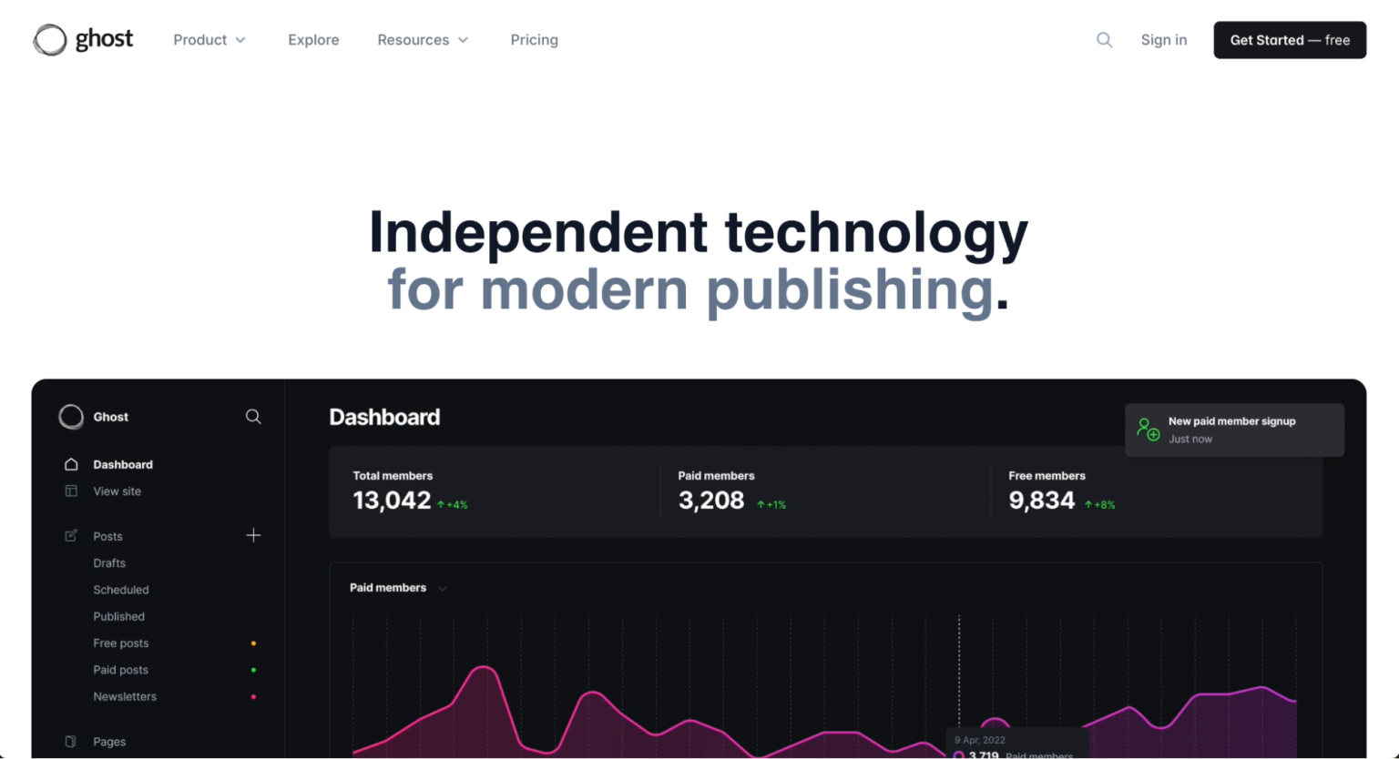Select the search icon in the dashboard sidebar
The height and width of the screenshot is (759, 1399).
(x=253, y=417)
